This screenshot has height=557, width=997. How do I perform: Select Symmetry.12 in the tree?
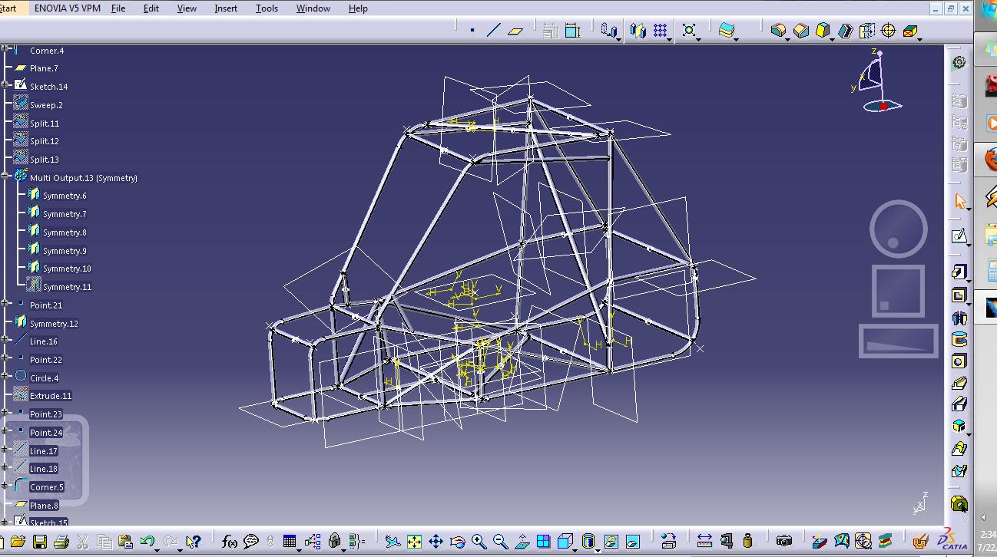coord(54,324)
